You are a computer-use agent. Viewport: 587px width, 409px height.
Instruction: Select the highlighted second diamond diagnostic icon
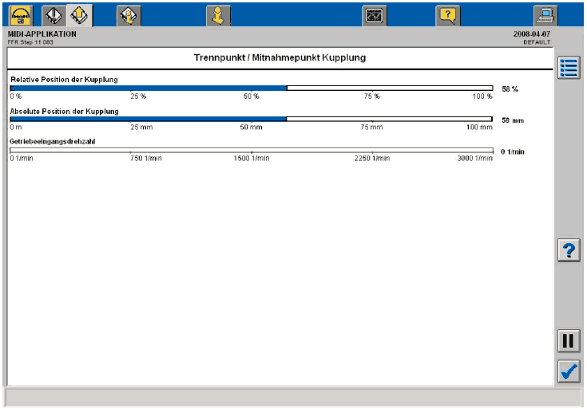pyautogui.click(x=78, y=14)
